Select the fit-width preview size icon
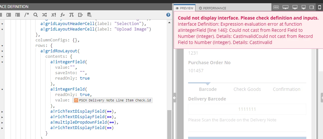Screen dimensions: 323x139 pyautogui.click(x=276, y=7)
